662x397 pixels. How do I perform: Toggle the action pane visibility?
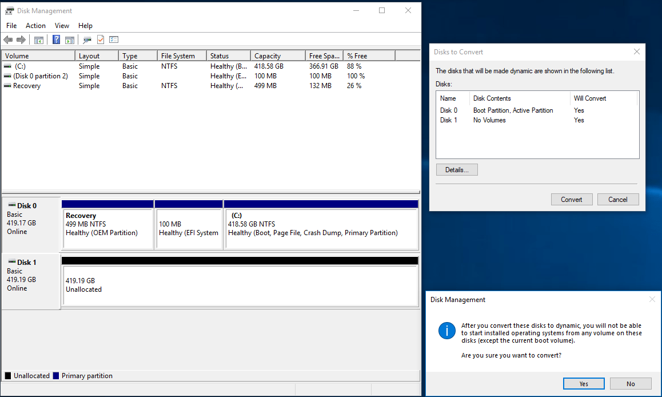tap(69, 39)
